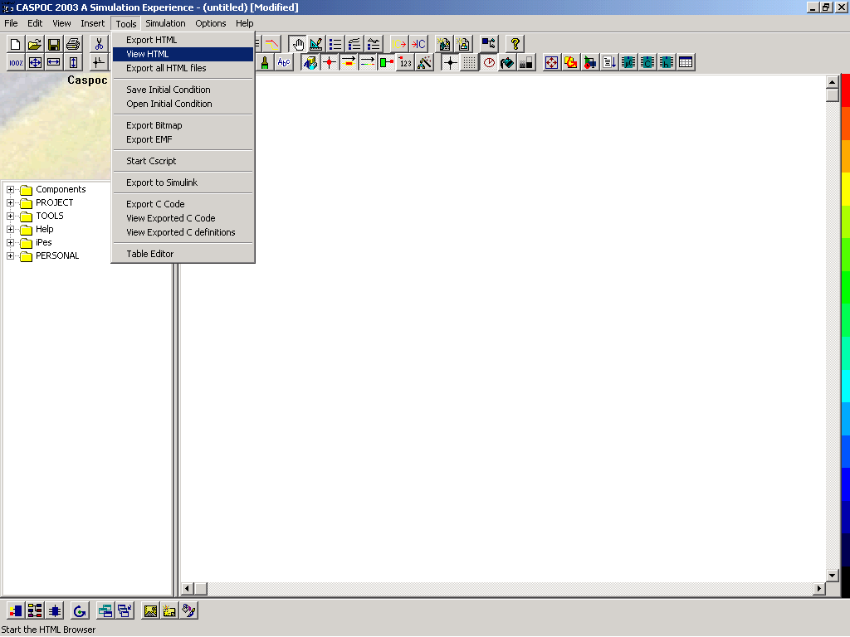Expand the Help folder in tree
Viewport: 850px width, 637px height.
point(10,229)
